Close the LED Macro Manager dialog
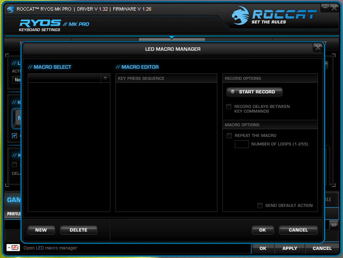This screenshot has width=343, height=258. [318, 47]
